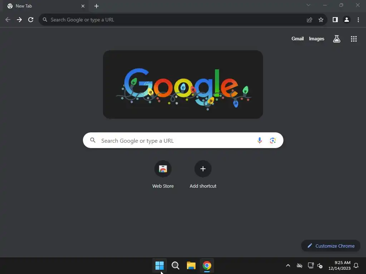Open Windows taskbar Search

(x=175, y=265)
